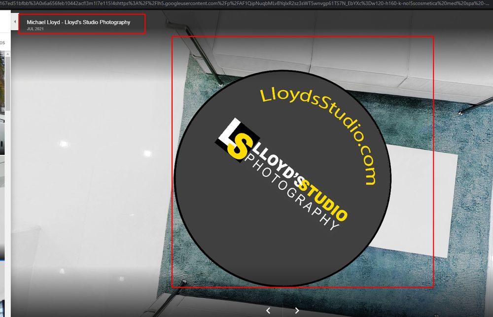This screenshot has height=317, width=493.
Task: Click the photo list scrollbar thumb
Action: [x=7, y=83]
